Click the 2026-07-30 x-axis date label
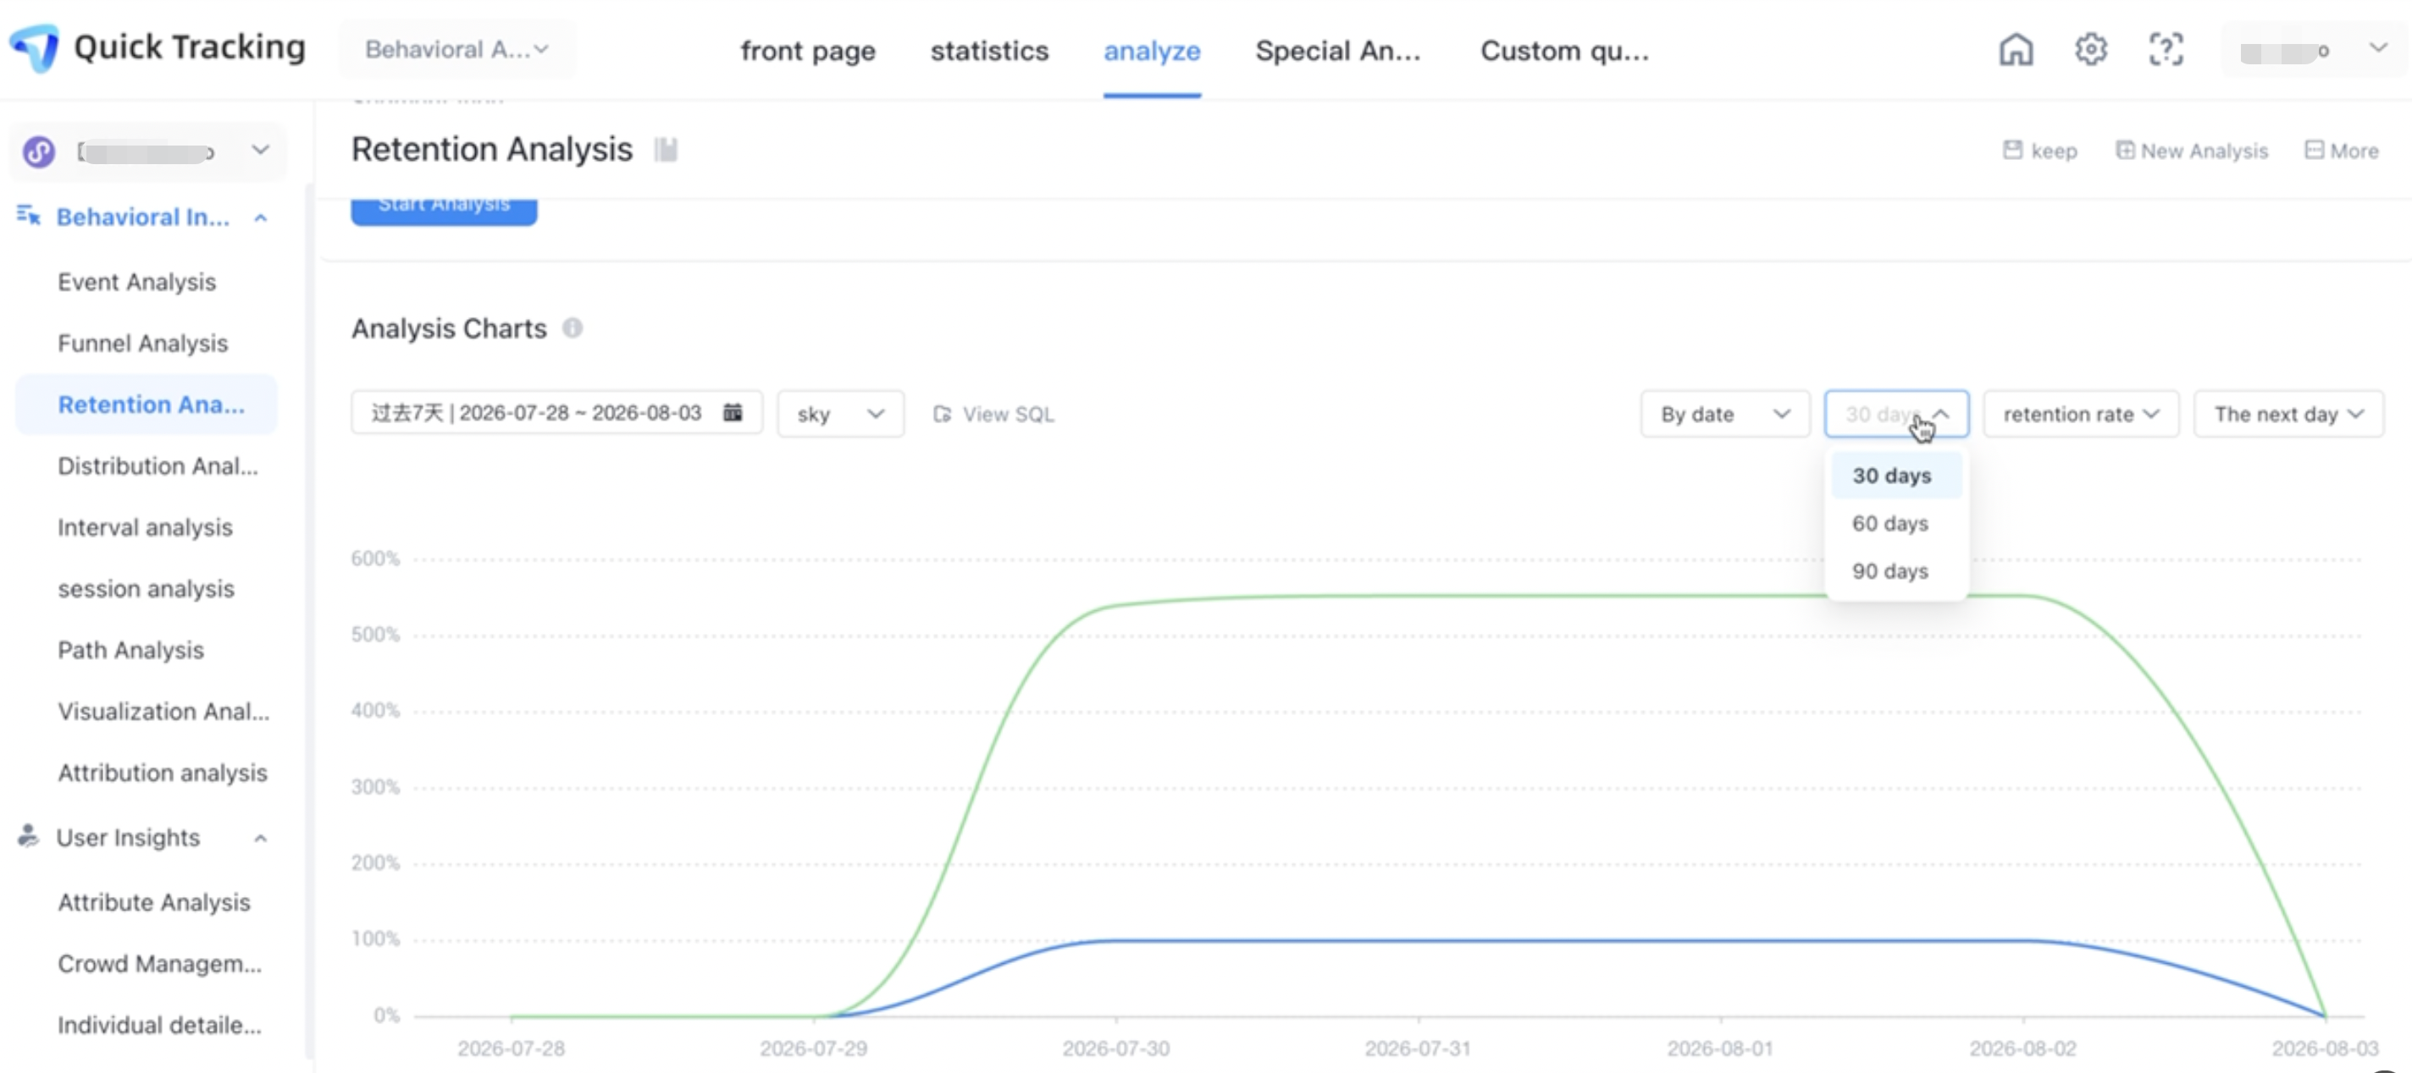The image size is (2412, 1073). 1115,1048
